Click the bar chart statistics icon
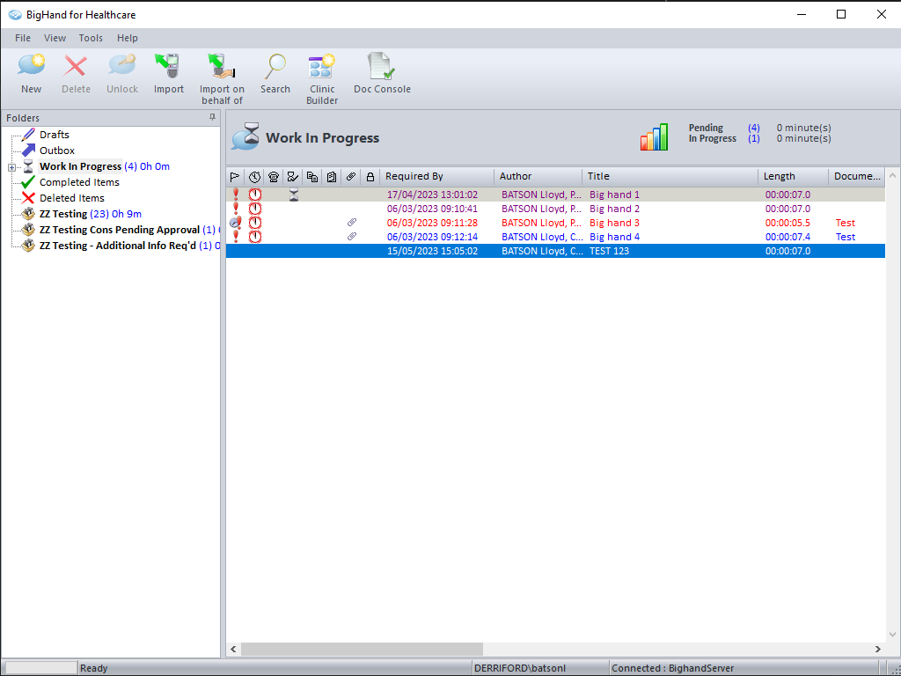Image resolution: width=901 pixels, height=676 pixels. (x=655, y=136)
